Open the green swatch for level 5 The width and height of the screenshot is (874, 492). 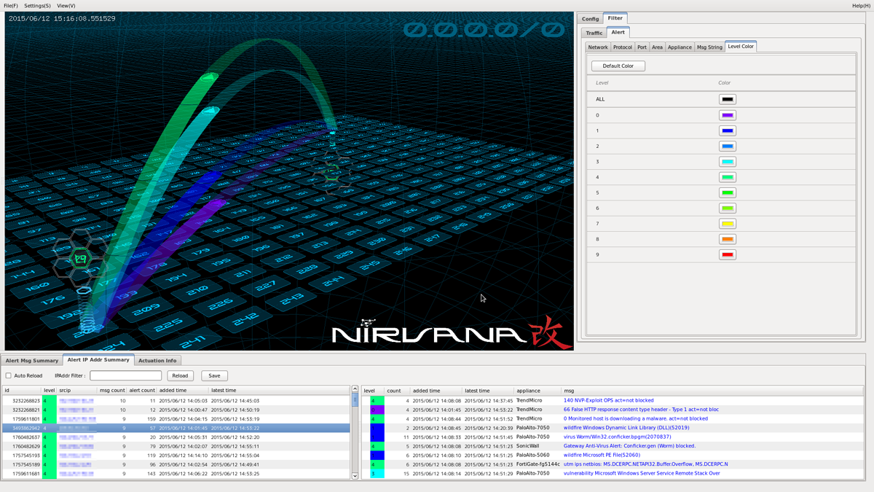pos(727,192)
